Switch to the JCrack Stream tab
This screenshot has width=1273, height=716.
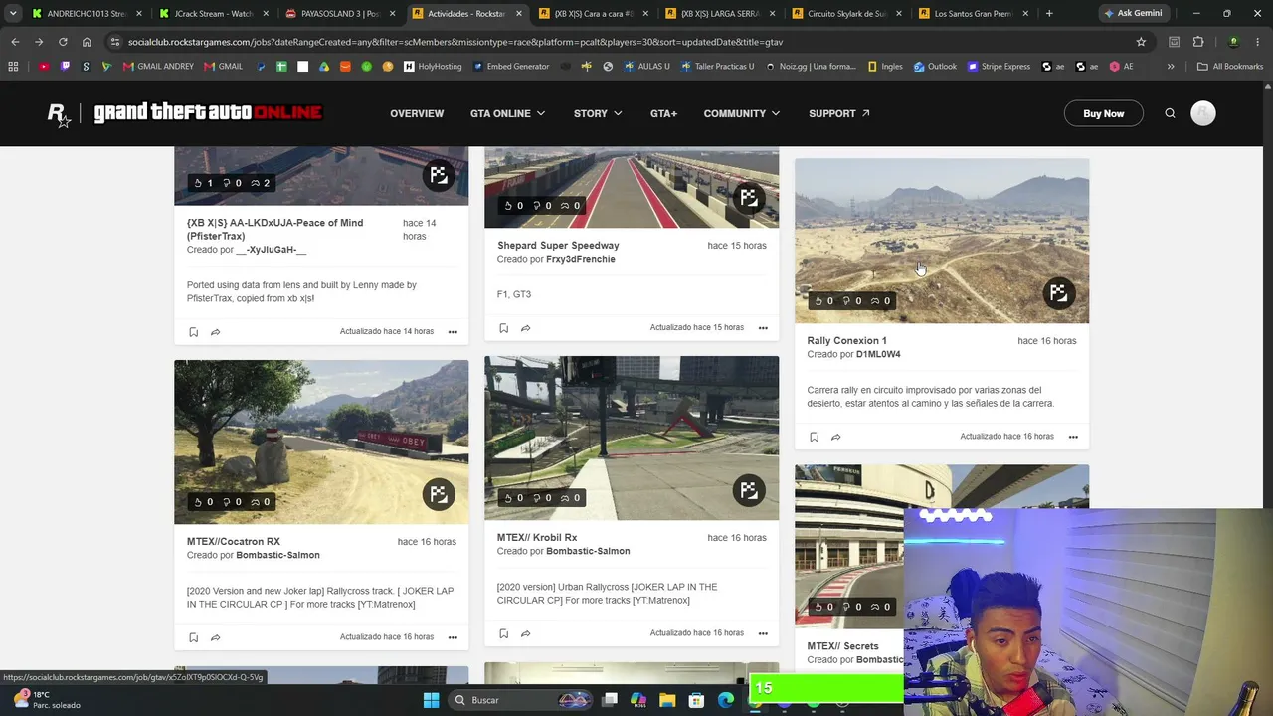point(213,14)
